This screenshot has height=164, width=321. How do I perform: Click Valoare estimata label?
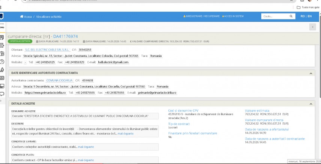[x=257, y=111]
